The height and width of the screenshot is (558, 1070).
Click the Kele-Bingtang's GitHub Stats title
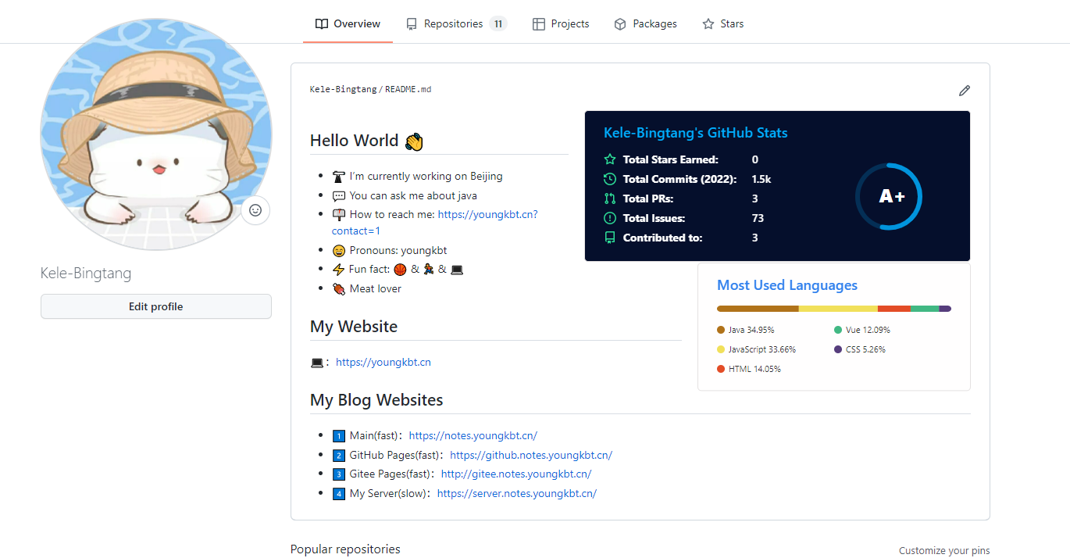tap(696, 133)
